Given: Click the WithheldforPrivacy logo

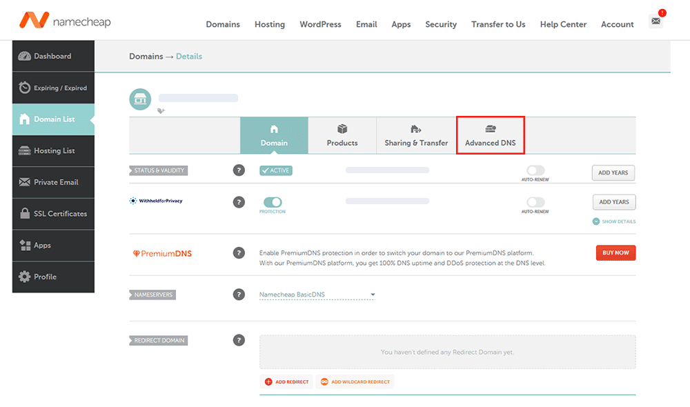Looking at the screenshot, I should [156, 201].
